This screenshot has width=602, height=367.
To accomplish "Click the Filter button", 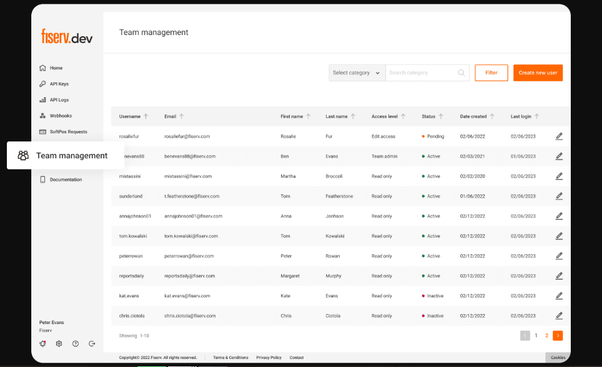I will tap(491, 73).
